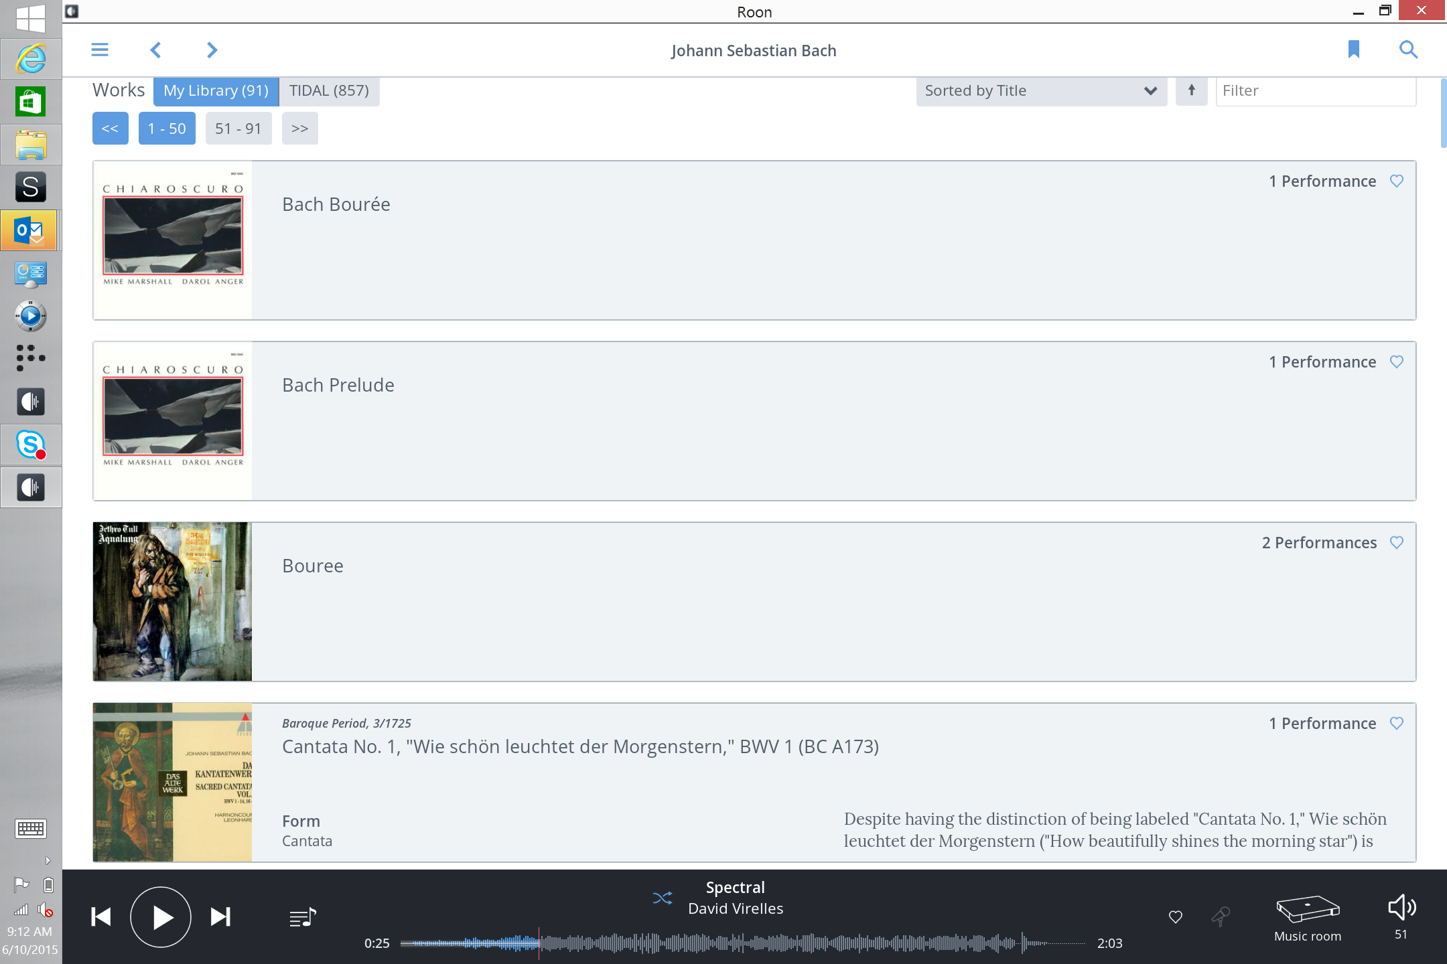Open the Sorted by Title dropdown
The height and width of the screenshot is (964, 1447).
(x=1040, y=91)
